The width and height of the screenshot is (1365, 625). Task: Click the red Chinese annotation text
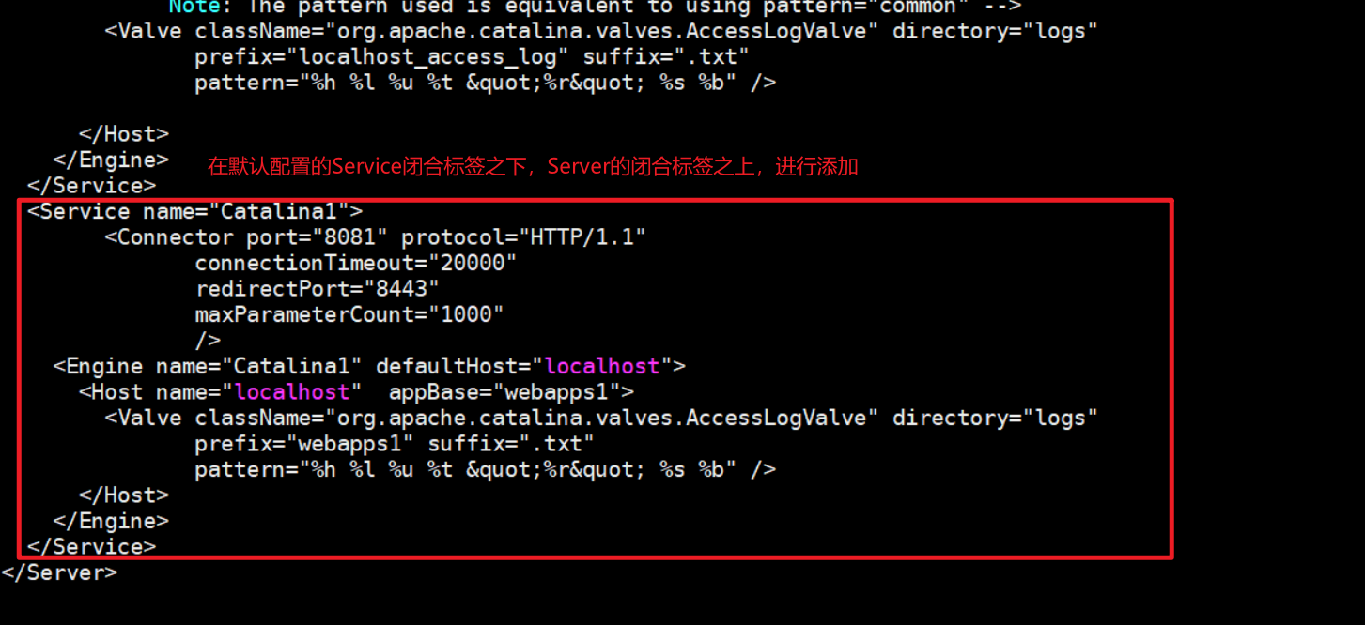[x=532, y=168]
